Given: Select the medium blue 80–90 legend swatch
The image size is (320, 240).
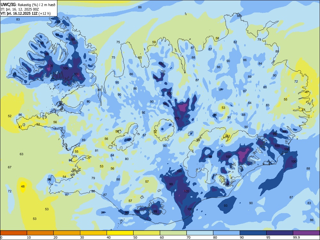Looking at the screenshot, I should (x=227, y=233).
